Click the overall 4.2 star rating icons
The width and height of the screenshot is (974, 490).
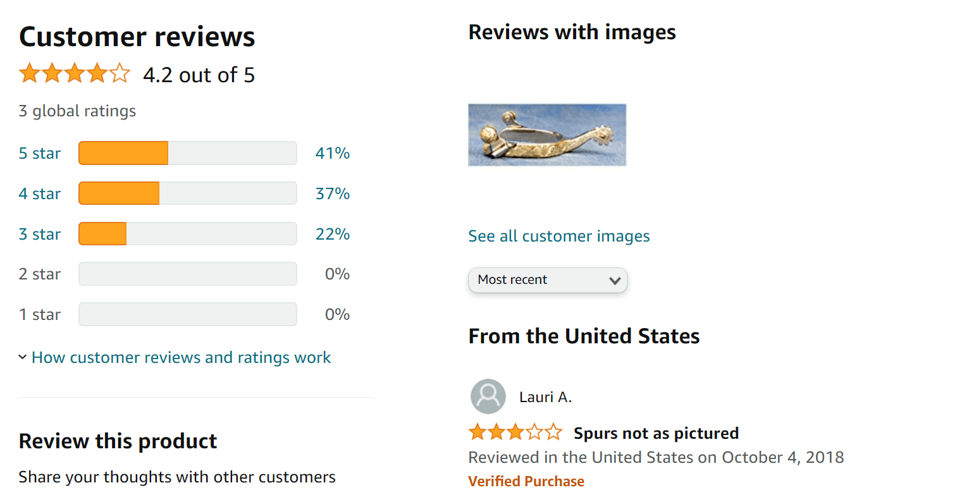click(75, 74)
